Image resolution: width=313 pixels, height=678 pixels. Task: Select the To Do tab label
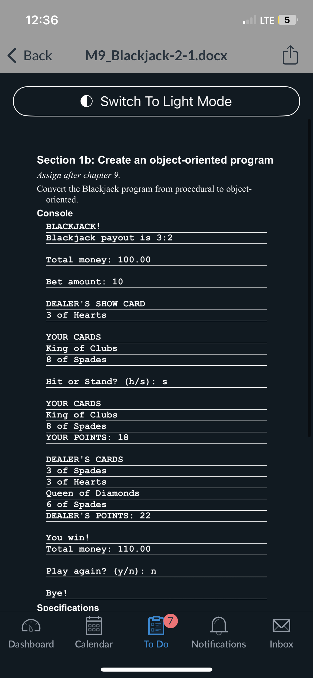tap(156, 644)
